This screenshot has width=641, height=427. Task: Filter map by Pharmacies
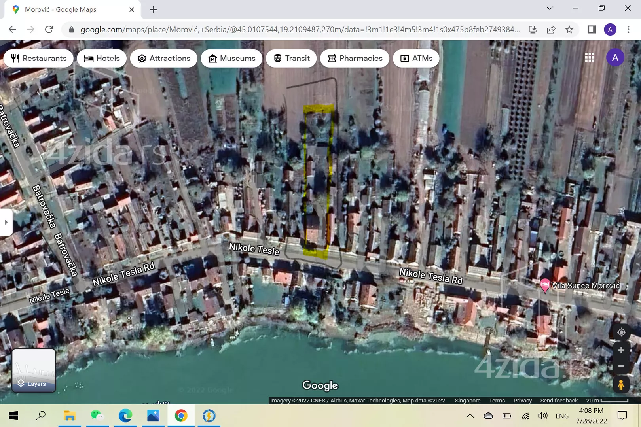pyautogui.click(x=355, y=59)
